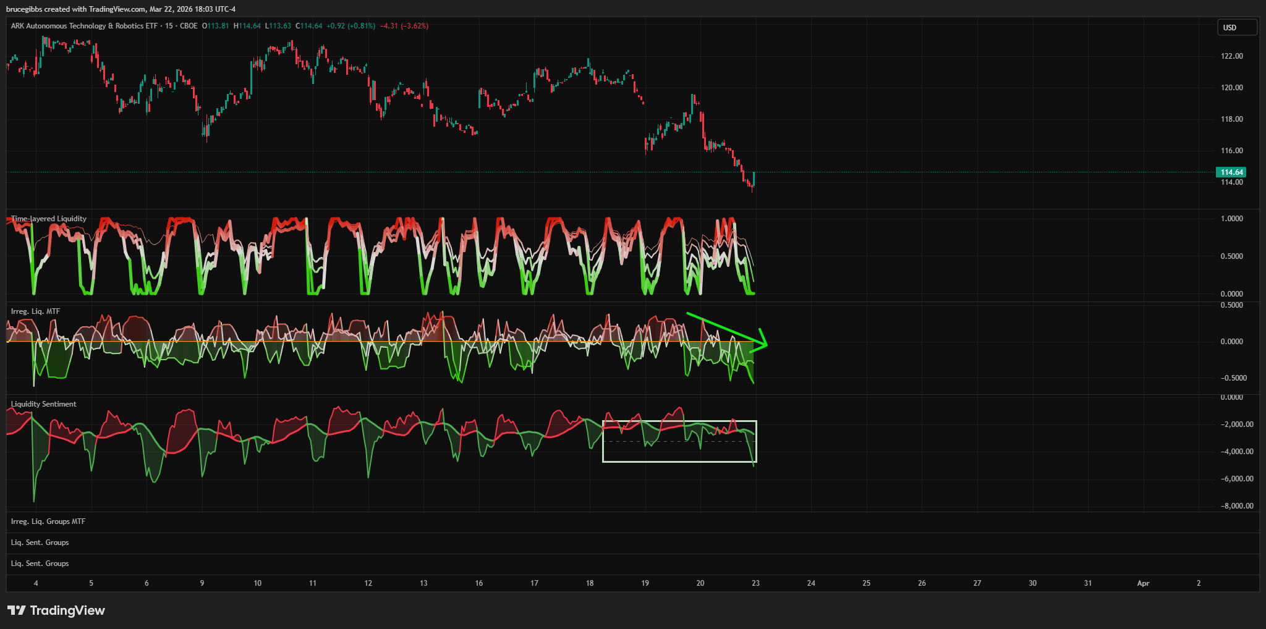Screen dimensions: 1266x629
Task: Click the 1.0000 scale label
Action: point(1231,219)
